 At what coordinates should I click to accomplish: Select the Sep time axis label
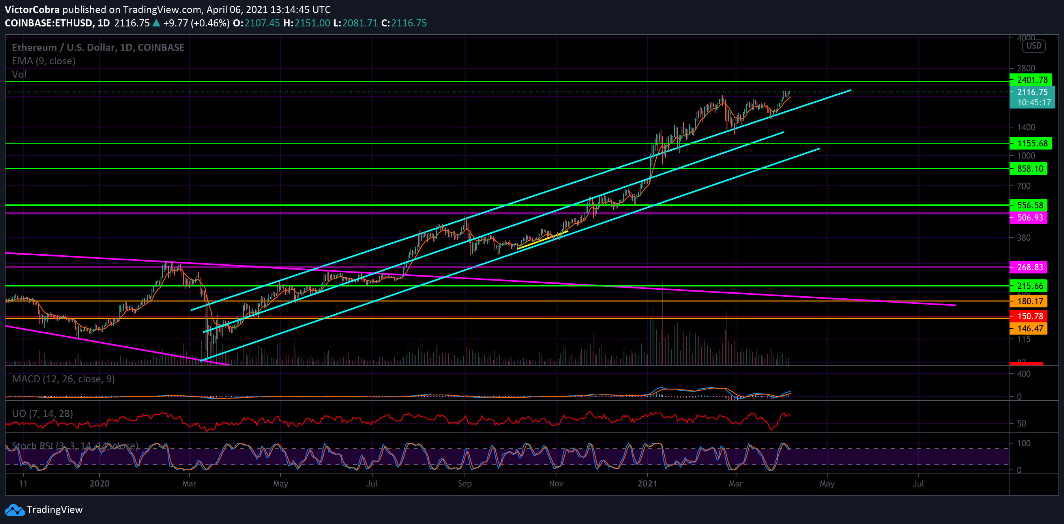pyautogui.click(x=465, y=483)
